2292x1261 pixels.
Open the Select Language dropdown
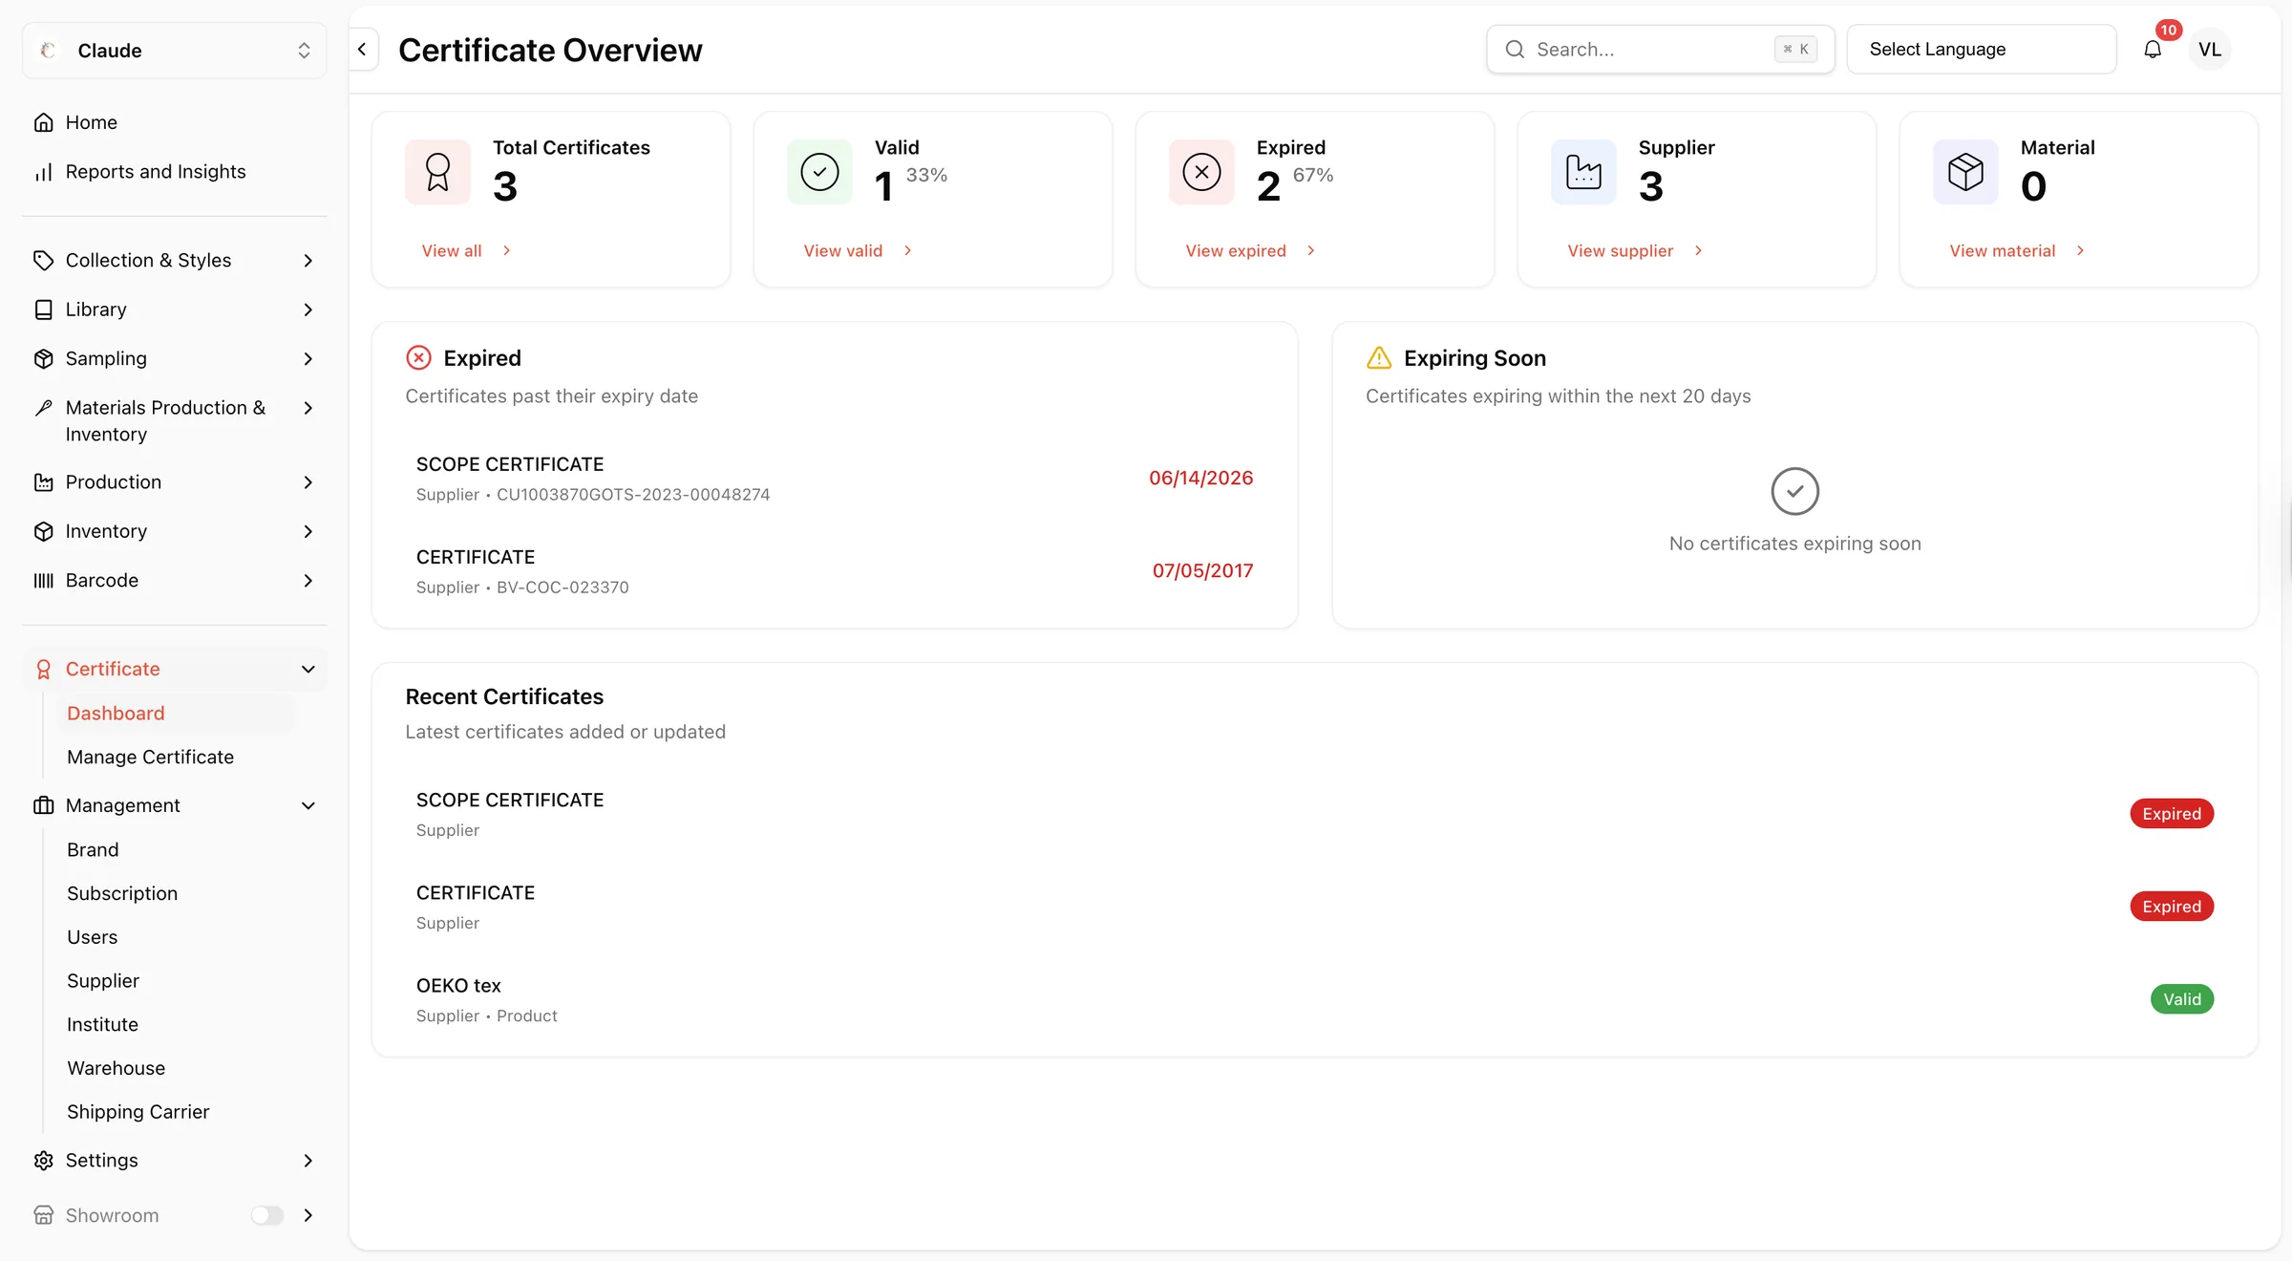point(1982,50)
